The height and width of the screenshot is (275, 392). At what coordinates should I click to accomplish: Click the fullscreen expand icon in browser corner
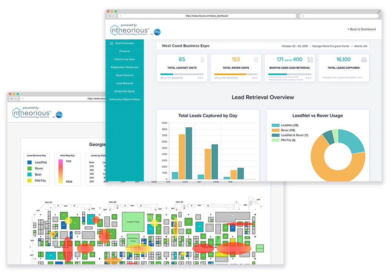[378, 12]
